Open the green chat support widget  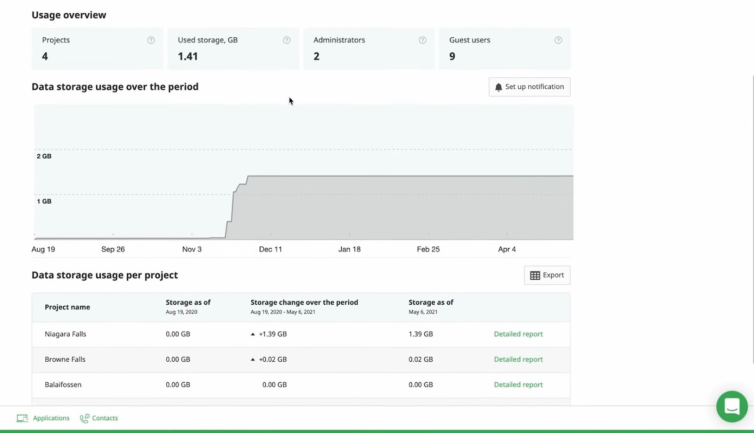[731, 406]
